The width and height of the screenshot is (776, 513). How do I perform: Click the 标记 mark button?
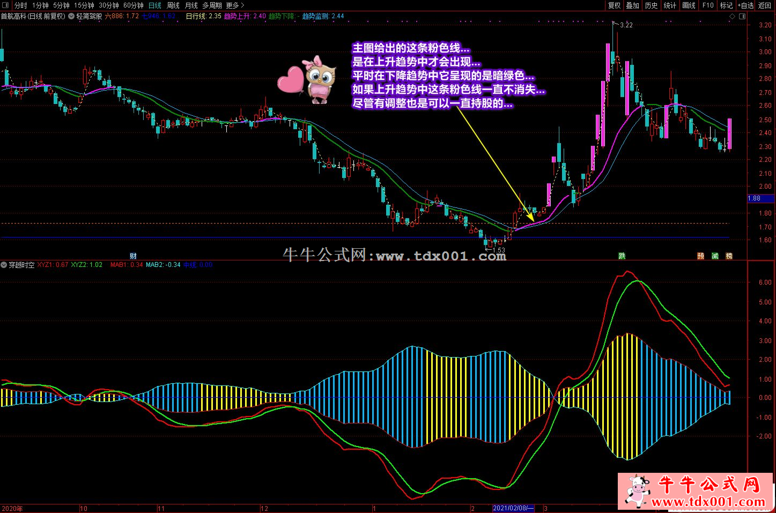click(726, 5)
